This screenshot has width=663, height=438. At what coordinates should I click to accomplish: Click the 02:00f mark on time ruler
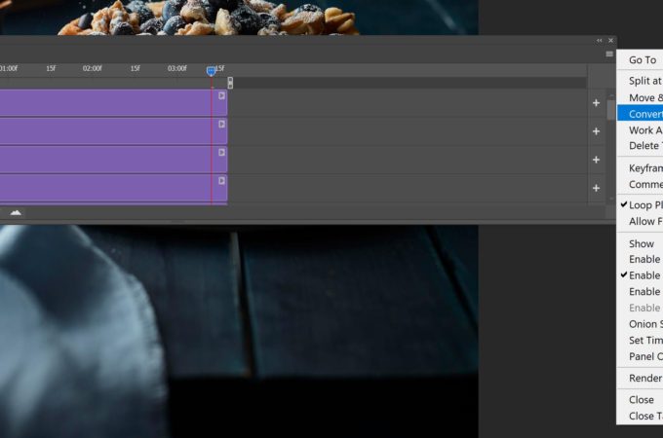[93, 68]
